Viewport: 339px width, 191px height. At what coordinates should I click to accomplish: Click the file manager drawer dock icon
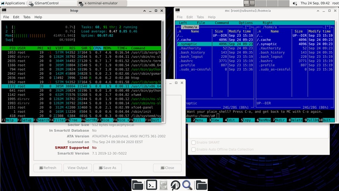tap(163, 185)
